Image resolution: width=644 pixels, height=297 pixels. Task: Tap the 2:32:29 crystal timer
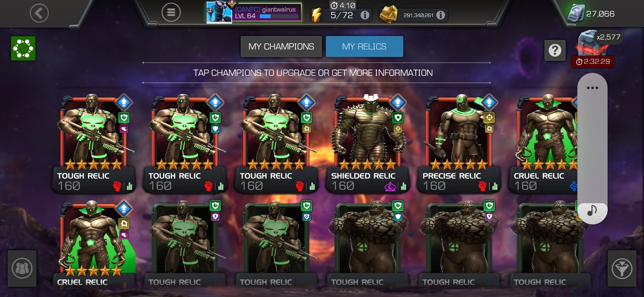pos(593,62)
